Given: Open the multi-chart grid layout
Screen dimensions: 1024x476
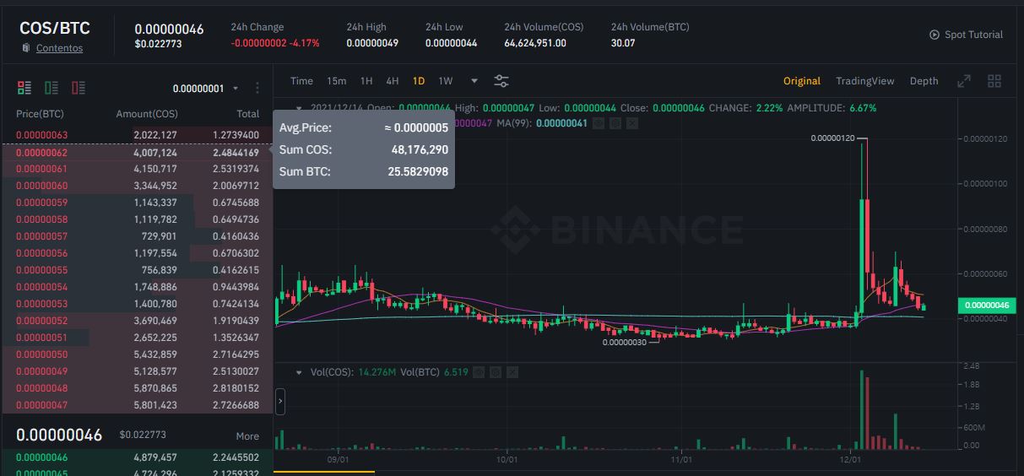Looking at the screenshot, I should click(x=994, y=81).
